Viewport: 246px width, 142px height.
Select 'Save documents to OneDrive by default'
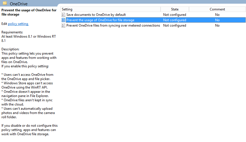click(x=96, y=15)
